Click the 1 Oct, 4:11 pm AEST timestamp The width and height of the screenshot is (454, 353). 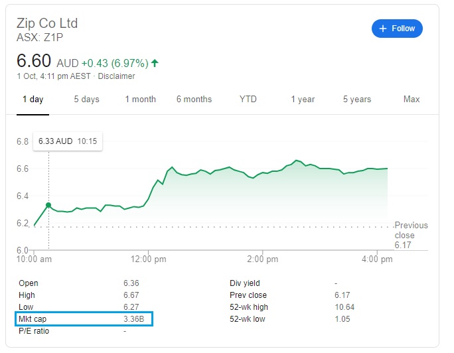click(x=54, y=76)
